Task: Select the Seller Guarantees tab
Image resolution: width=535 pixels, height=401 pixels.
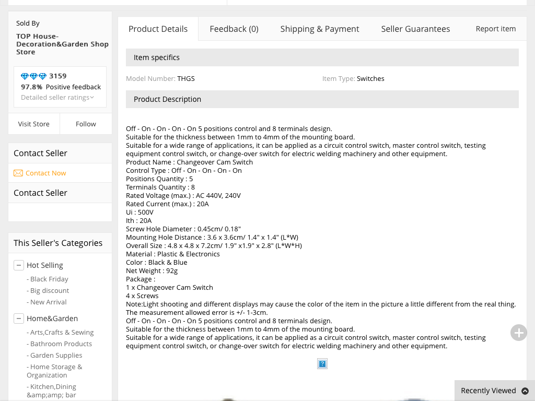Action: pyautogui.click(x=415, y=29)
